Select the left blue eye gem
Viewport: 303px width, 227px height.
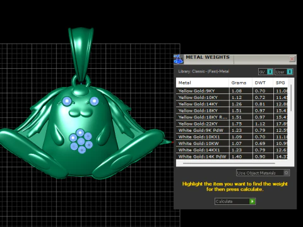point(67,101)
